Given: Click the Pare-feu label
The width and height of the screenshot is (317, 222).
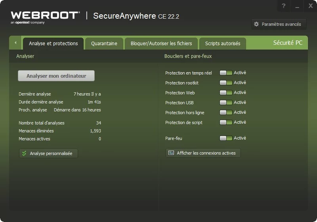Looking at the screenshot, I should (x=174, y=138).
